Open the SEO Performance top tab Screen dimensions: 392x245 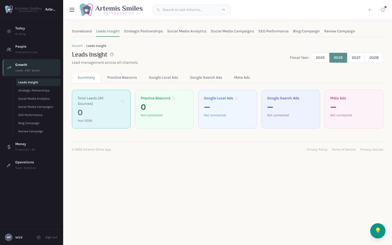[273, 31]
